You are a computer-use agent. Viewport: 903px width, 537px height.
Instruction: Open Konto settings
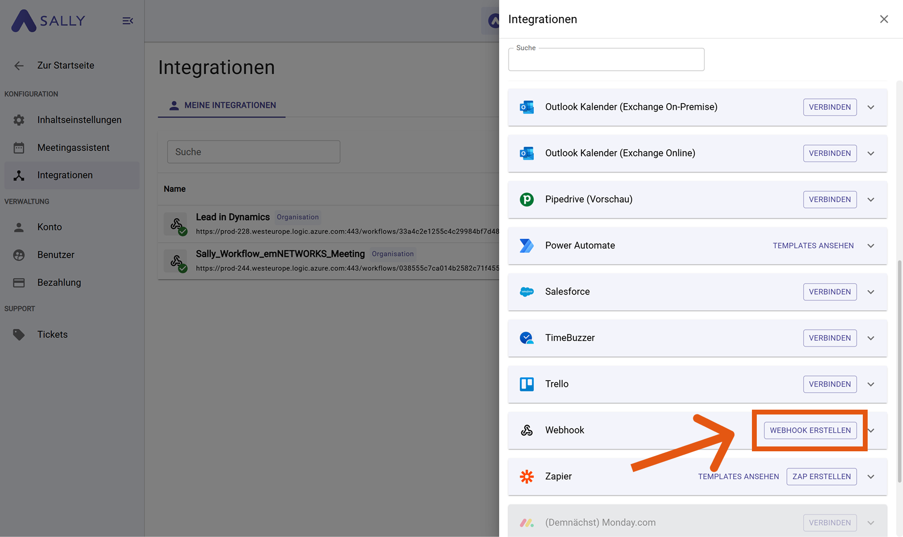[x=72, y=227]
